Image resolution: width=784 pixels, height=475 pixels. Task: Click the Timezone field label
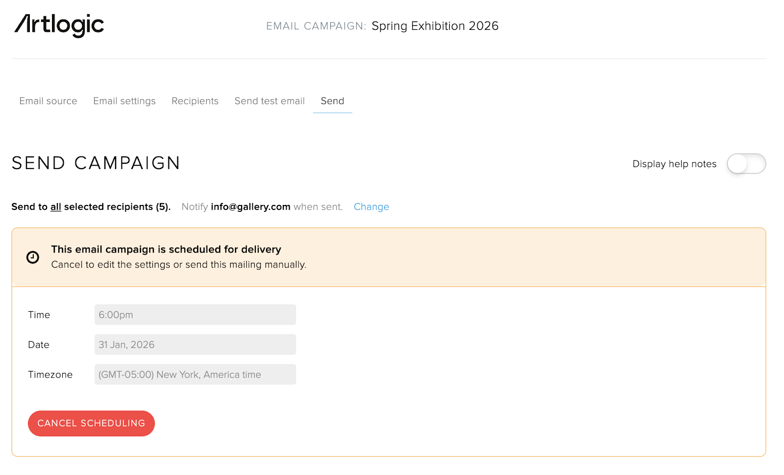(50, 375)
